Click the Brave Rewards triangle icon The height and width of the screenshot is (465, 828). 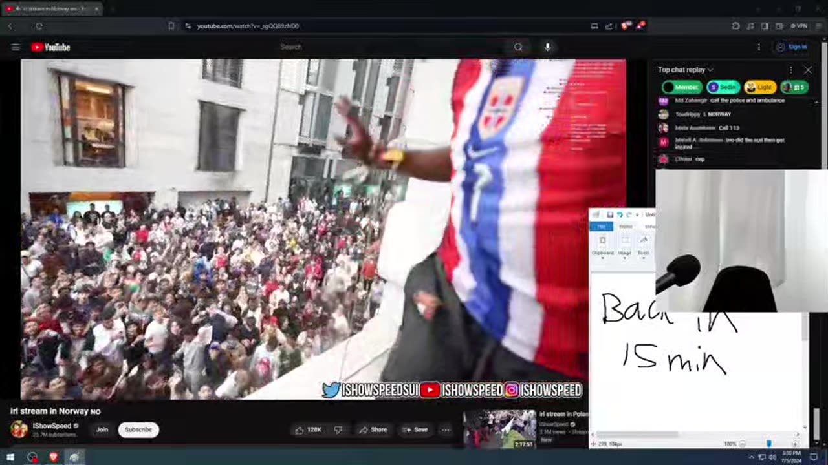pos(640,26)
